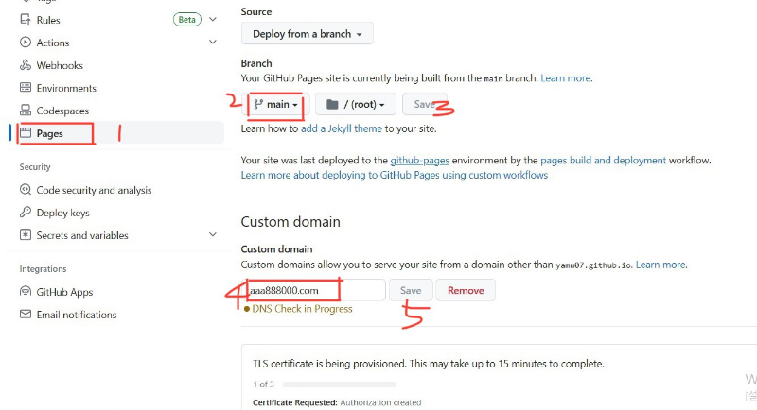Image resolution: width=757 pixels, height=410 pixels.
Task: Click the git branch icon on main button
Action: pos(258,104)
